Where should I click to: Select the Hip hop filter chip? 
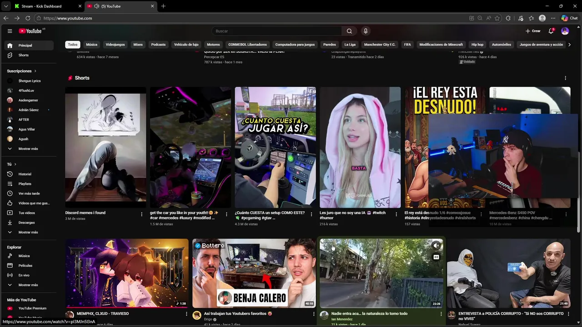tap(477, 45)
